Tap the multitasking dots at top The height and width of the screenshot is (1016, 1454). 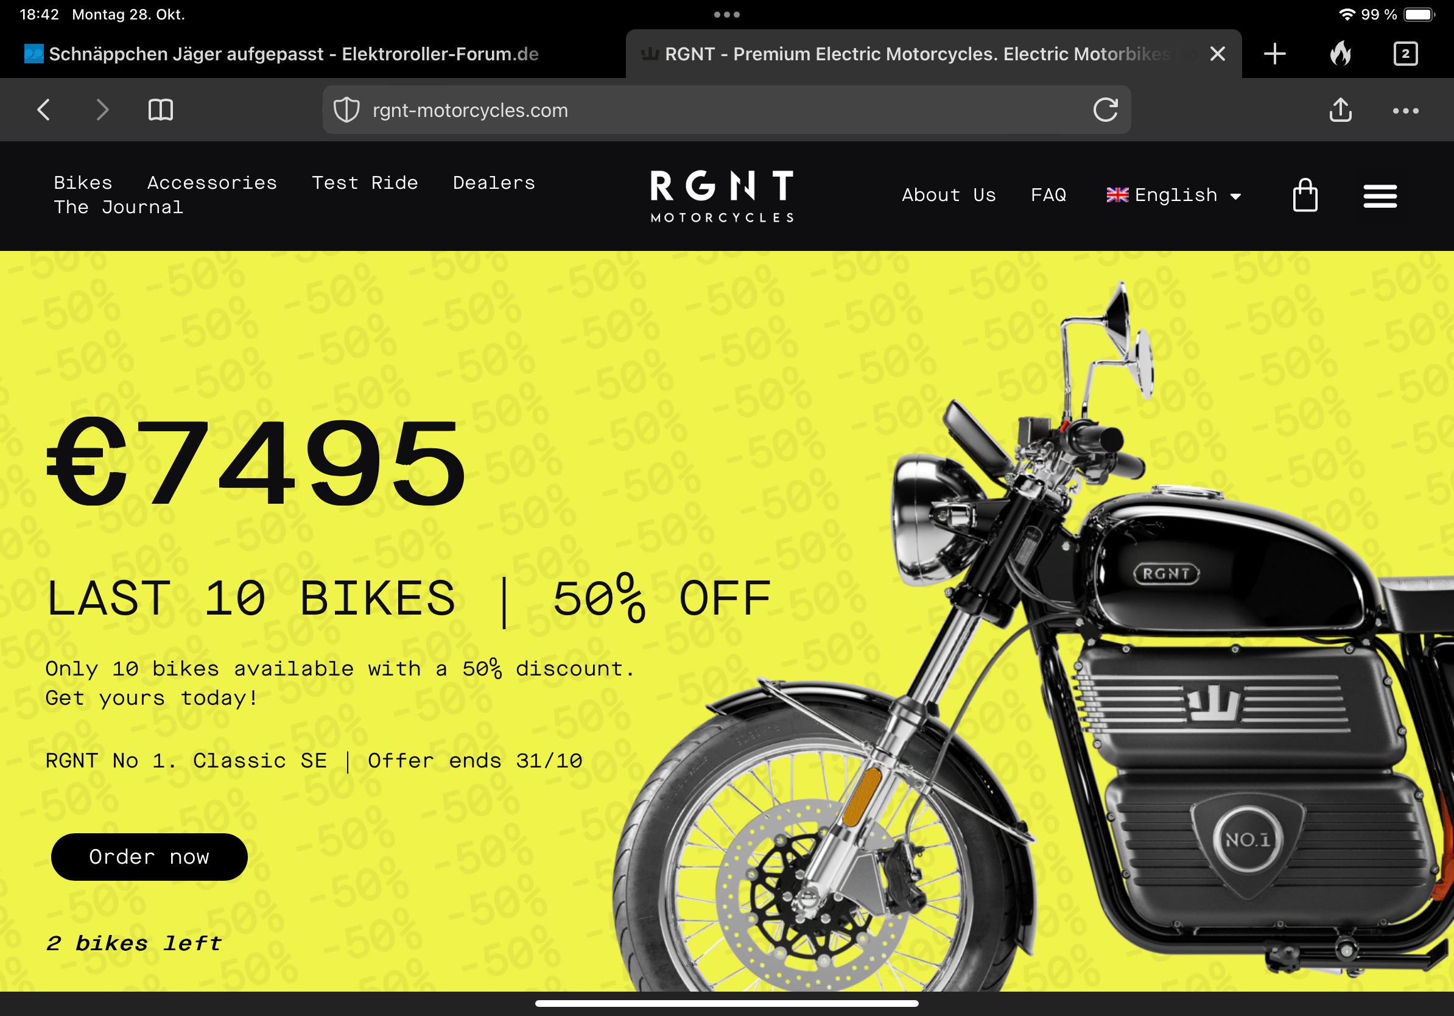(726, 14)
